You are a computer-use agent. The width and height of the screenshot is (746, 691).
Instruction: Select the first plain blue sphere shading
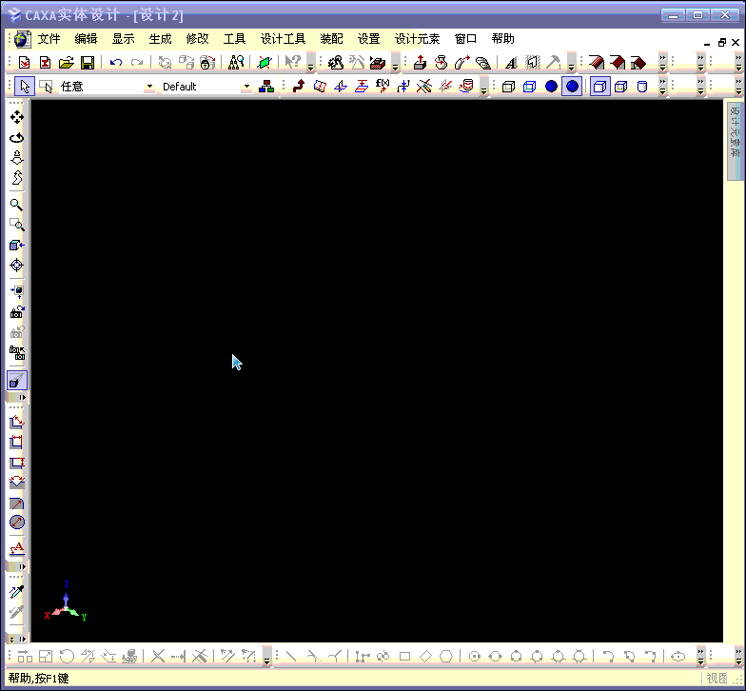(x=551, y=86)
